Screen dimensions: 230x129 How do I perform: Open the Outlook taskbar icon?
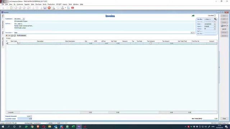pos(56,126)
